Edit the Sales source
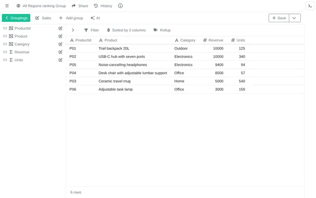Screen dimensions: 316x198 (43, 18)
